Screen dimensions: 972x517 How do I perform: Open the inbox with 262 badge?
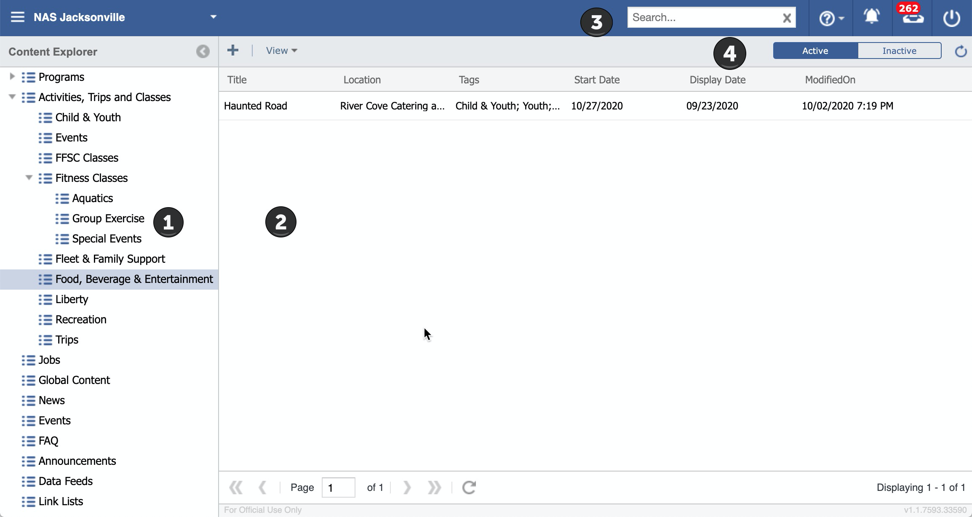[912, 18]
